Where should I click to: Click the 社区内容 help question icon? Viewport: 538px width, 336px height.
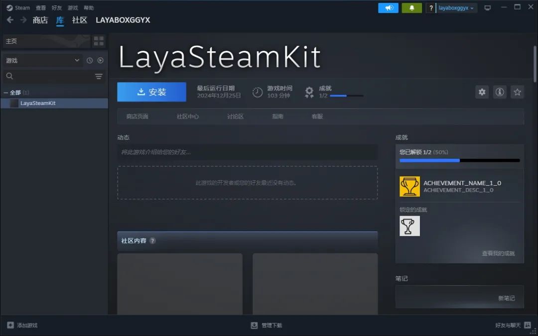(x=153, y=241)
